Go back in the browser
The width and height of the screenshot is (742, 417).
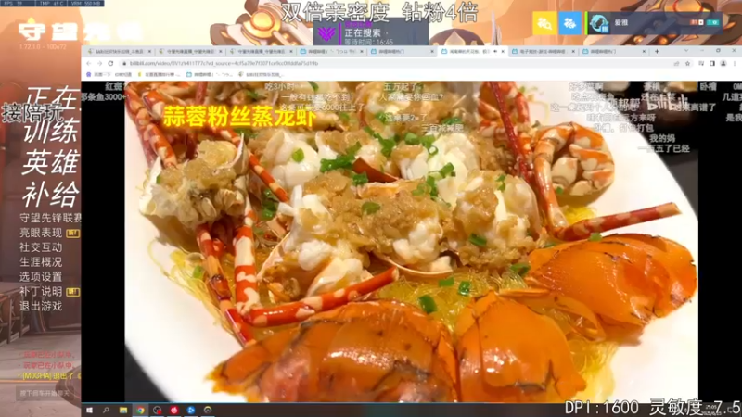click(x=89, y=63)
